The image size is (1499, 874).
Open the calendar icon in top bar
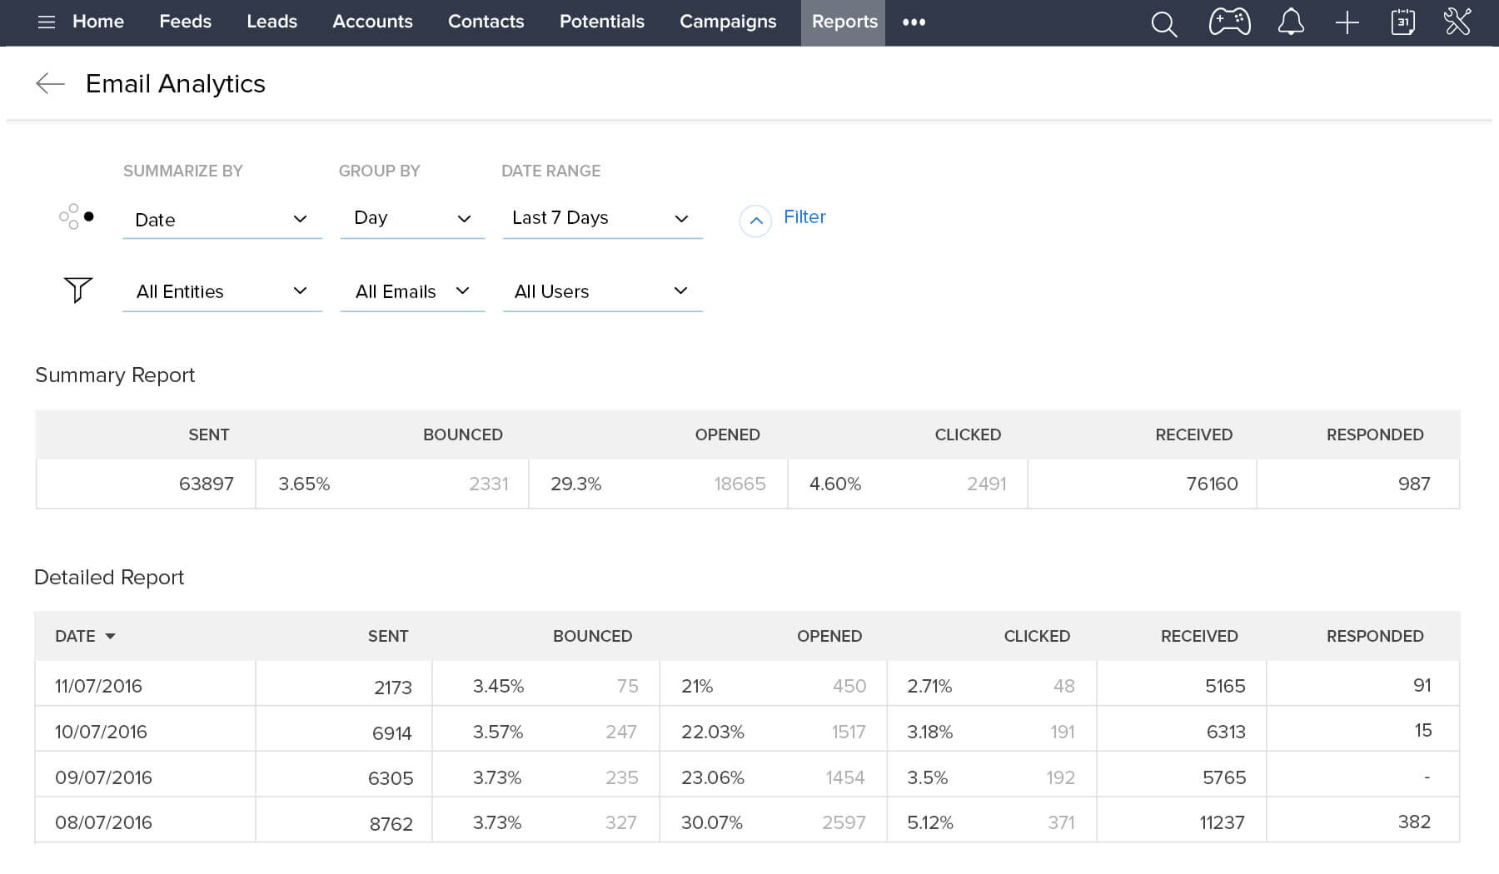tap(1402, 22)
